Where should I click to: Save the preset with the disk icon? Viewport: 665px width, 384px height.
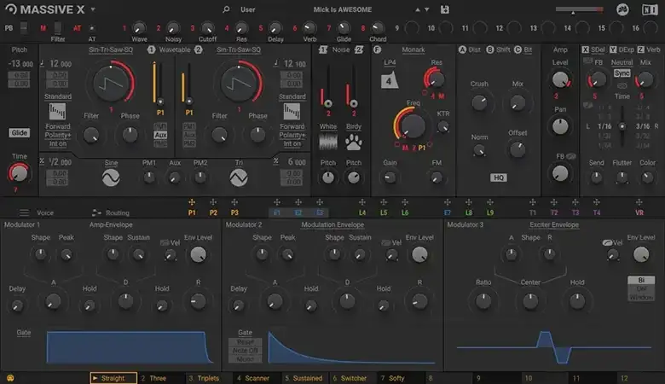[444, 9]
